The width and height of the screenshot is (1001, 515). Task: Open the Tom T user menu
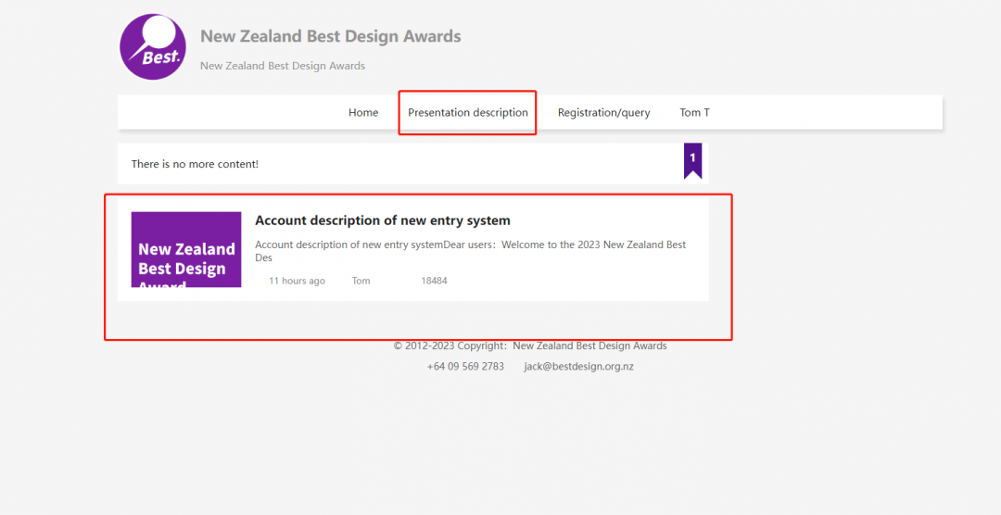point(694,112)
